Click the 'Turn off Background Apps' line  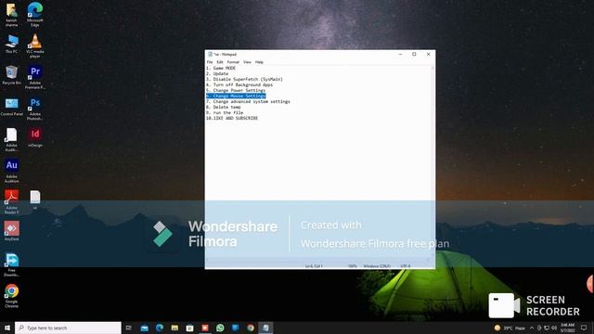click(239, 84)
